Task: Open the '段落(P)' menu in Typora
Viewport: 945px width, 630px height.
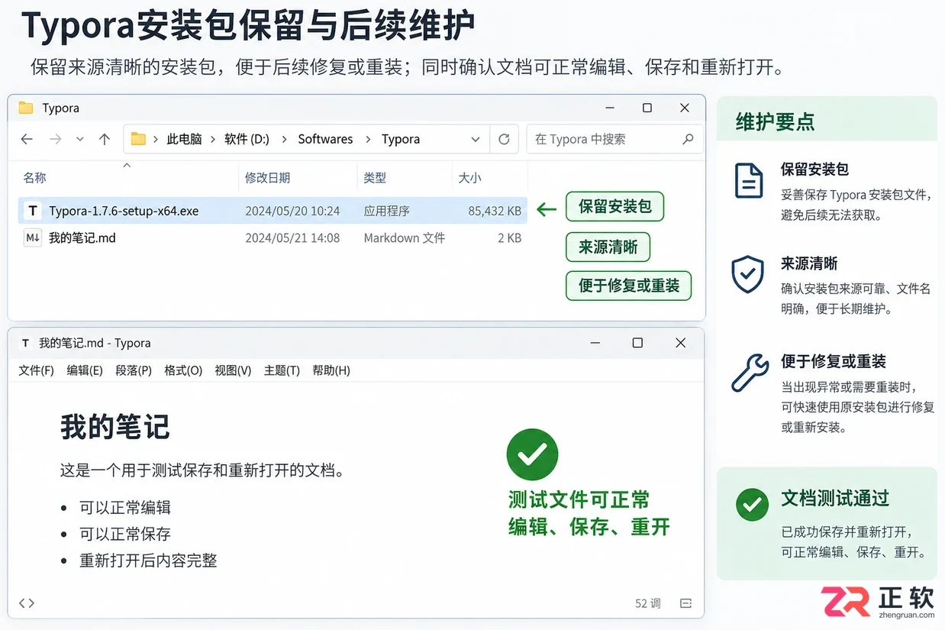Action: (x=134, y=370)
